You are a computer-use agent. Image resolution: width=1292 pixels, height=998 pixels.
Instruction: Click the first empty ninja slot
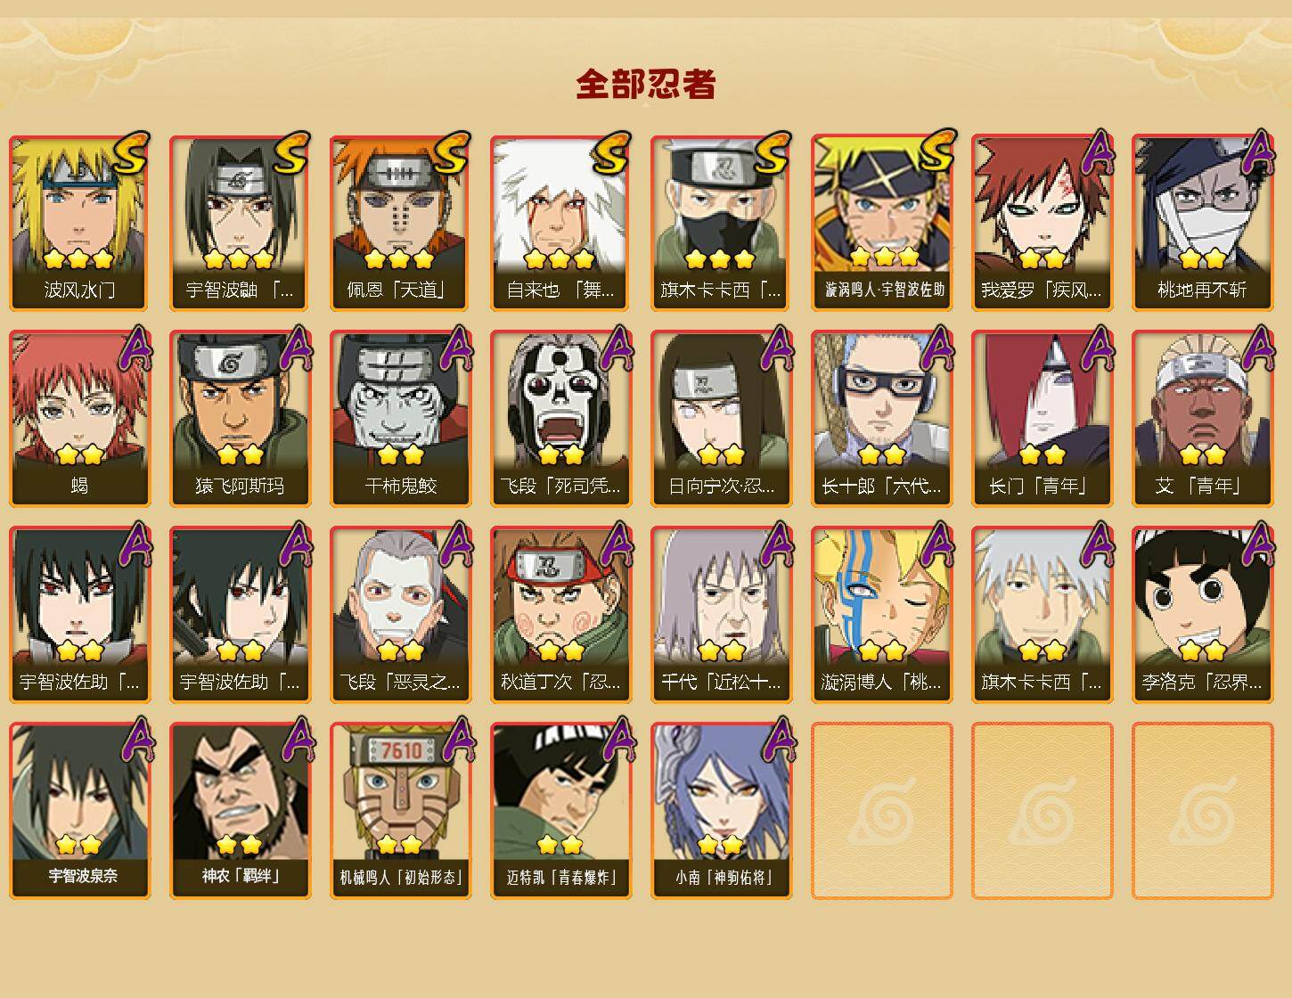[x=882, y=811]
